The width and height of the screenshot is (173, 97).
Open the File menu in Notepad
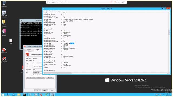(x=44, y=11)
